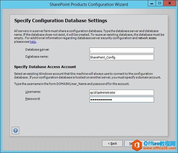Click the orange Office logo watermark
Image resolution: width=178 pixels, height=153 pixels.
coord(138,145)
